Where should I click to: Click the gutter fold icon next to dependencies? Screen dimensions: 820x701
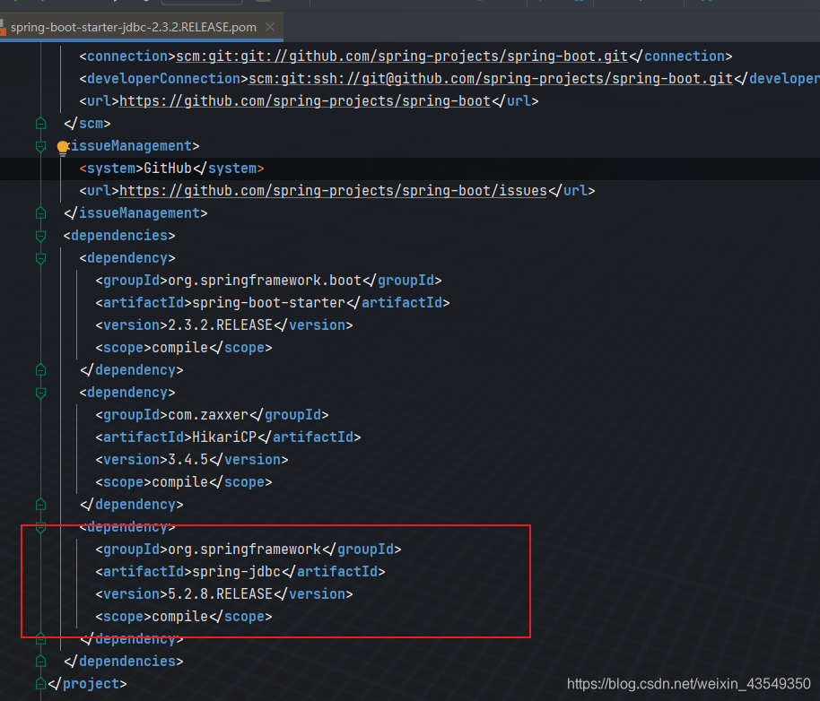(40, 235)
